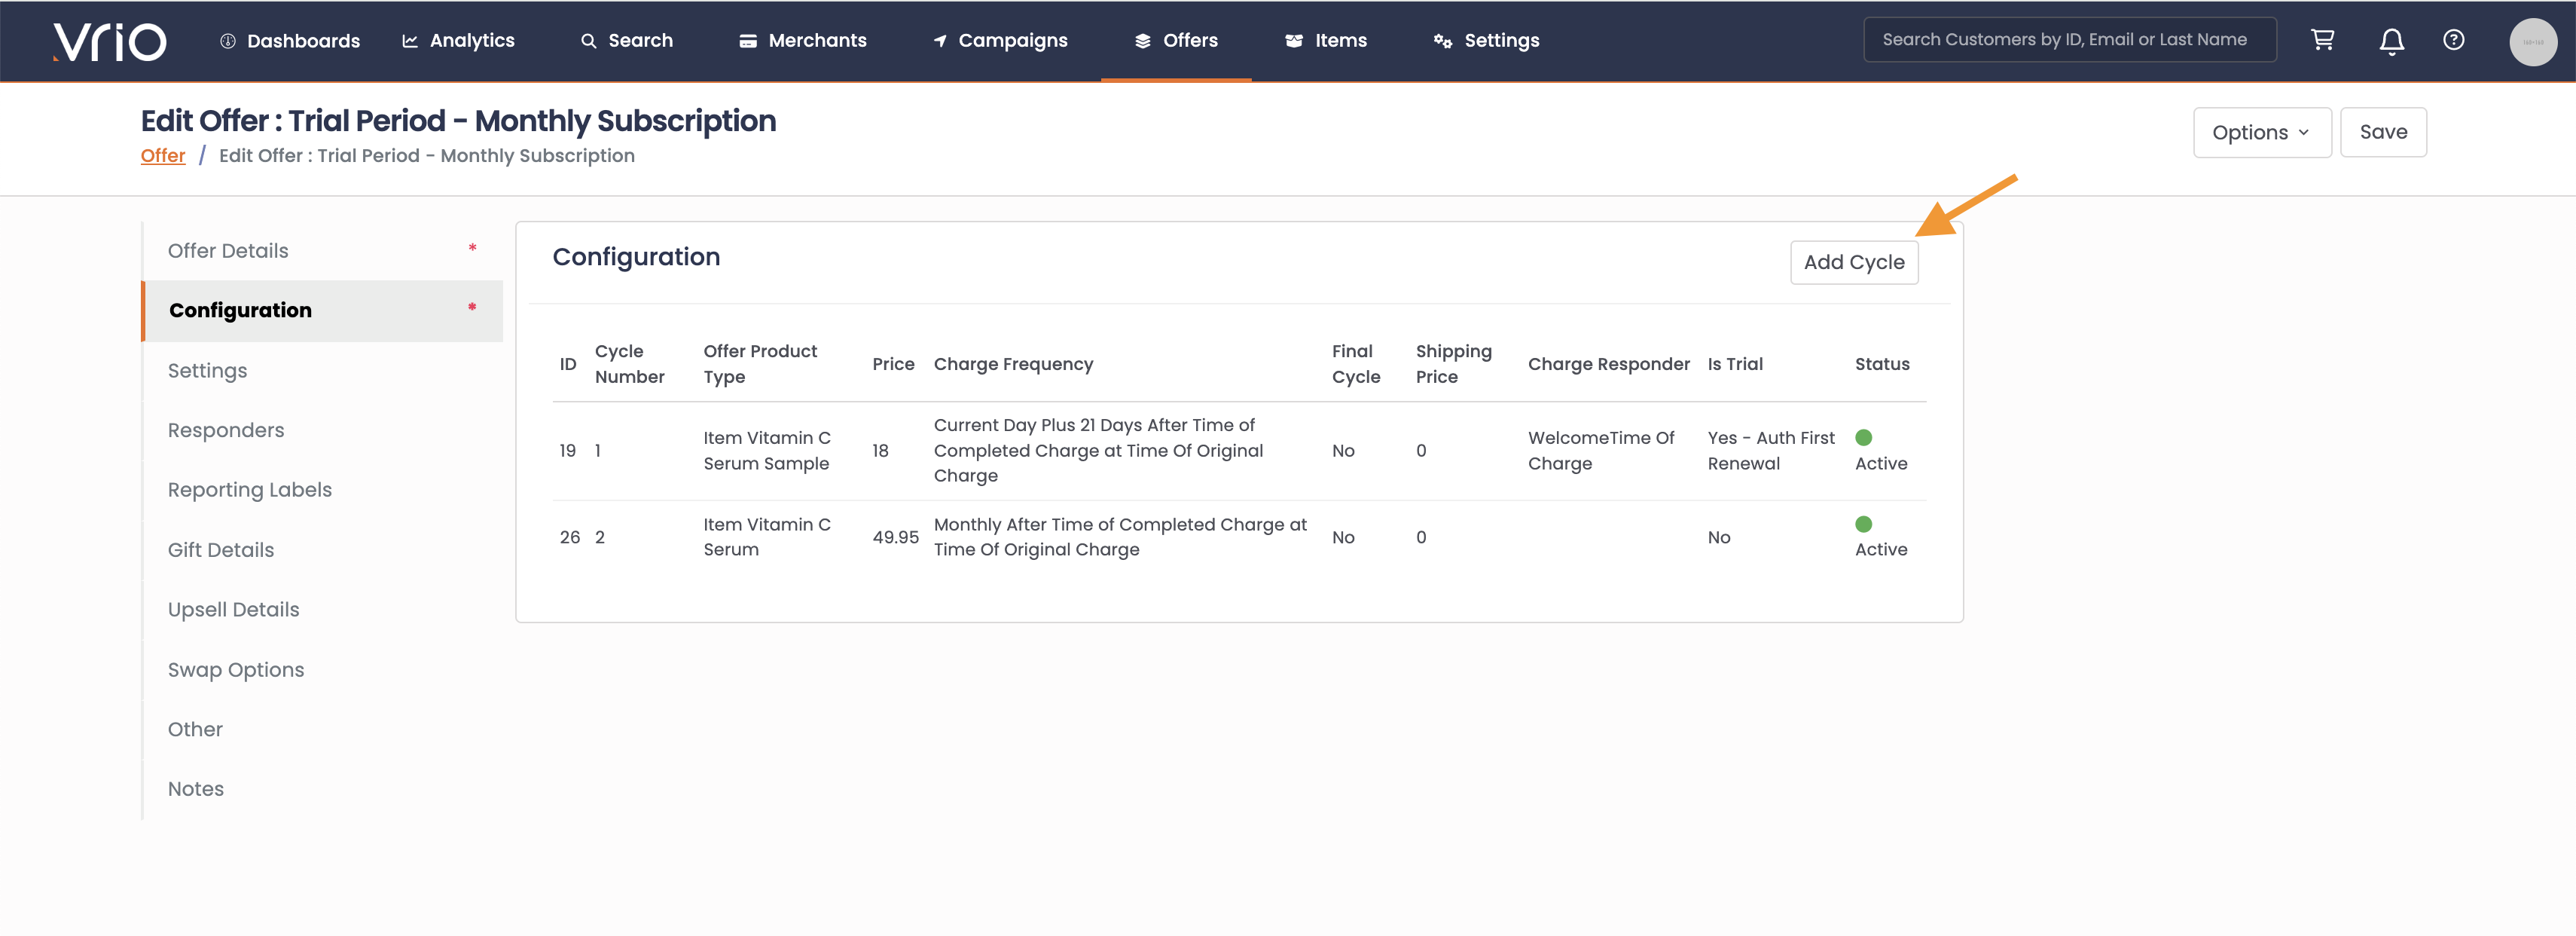Select the Offer Details section

click(x=322, y=251)
